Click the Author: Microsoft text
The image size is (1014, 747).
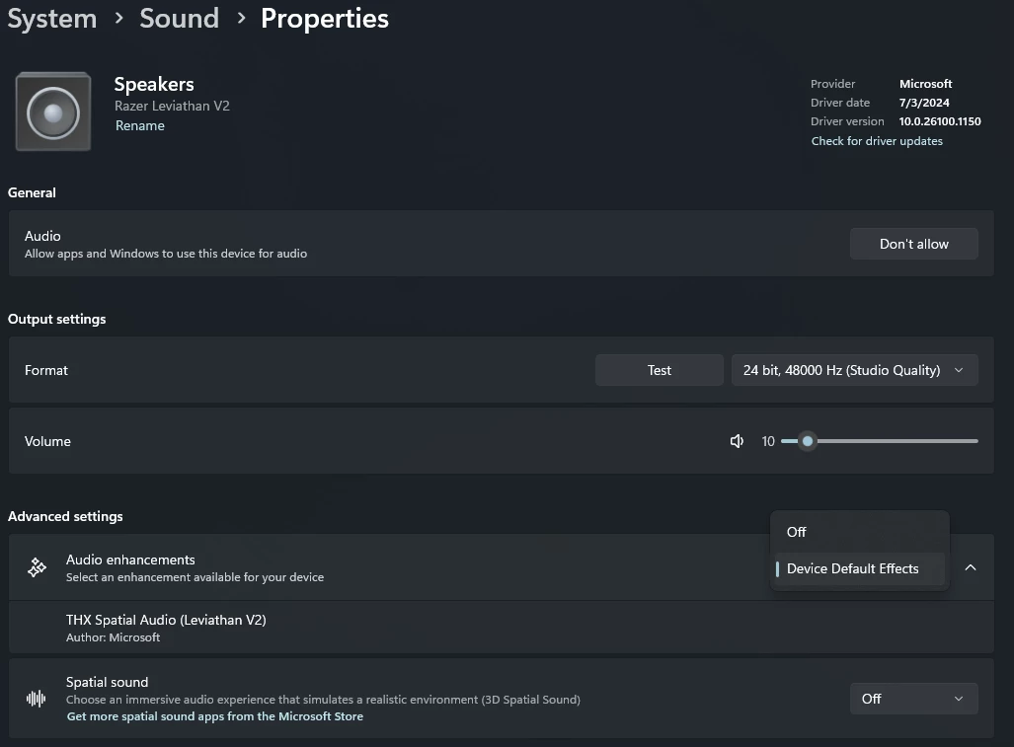coord(114,637)
